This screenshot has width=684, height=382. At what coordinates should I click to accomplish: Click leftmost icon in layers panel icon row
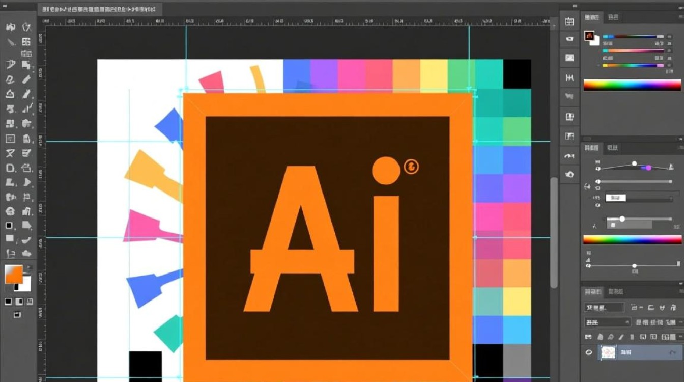588,337
